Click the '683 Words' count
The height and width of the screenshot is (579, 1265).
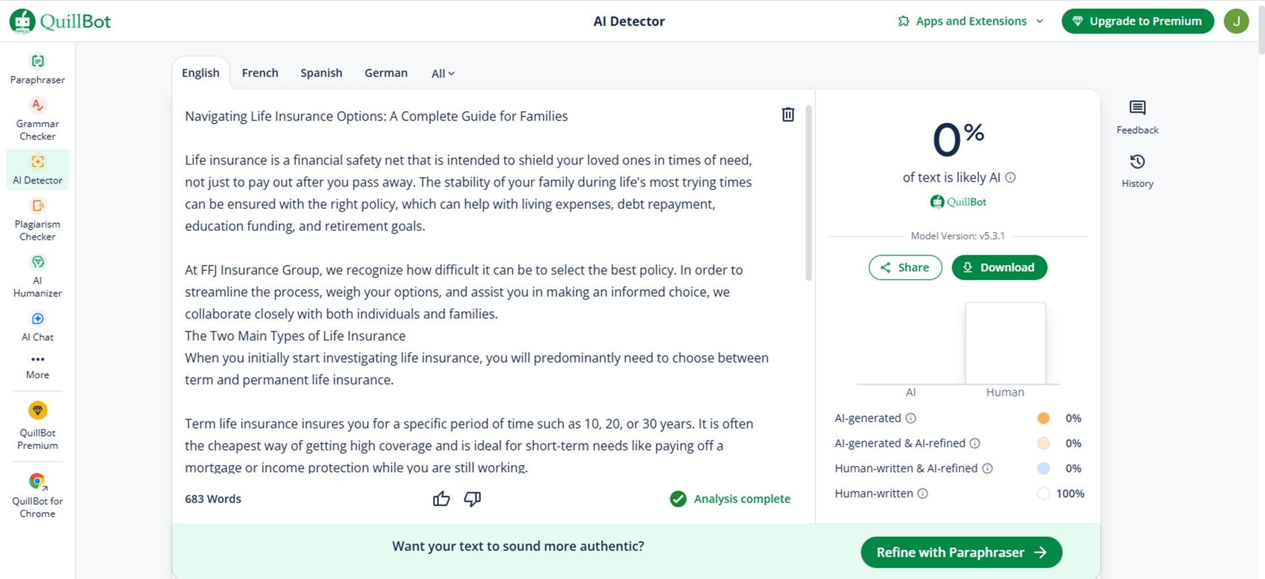click(x=213, y=499)
